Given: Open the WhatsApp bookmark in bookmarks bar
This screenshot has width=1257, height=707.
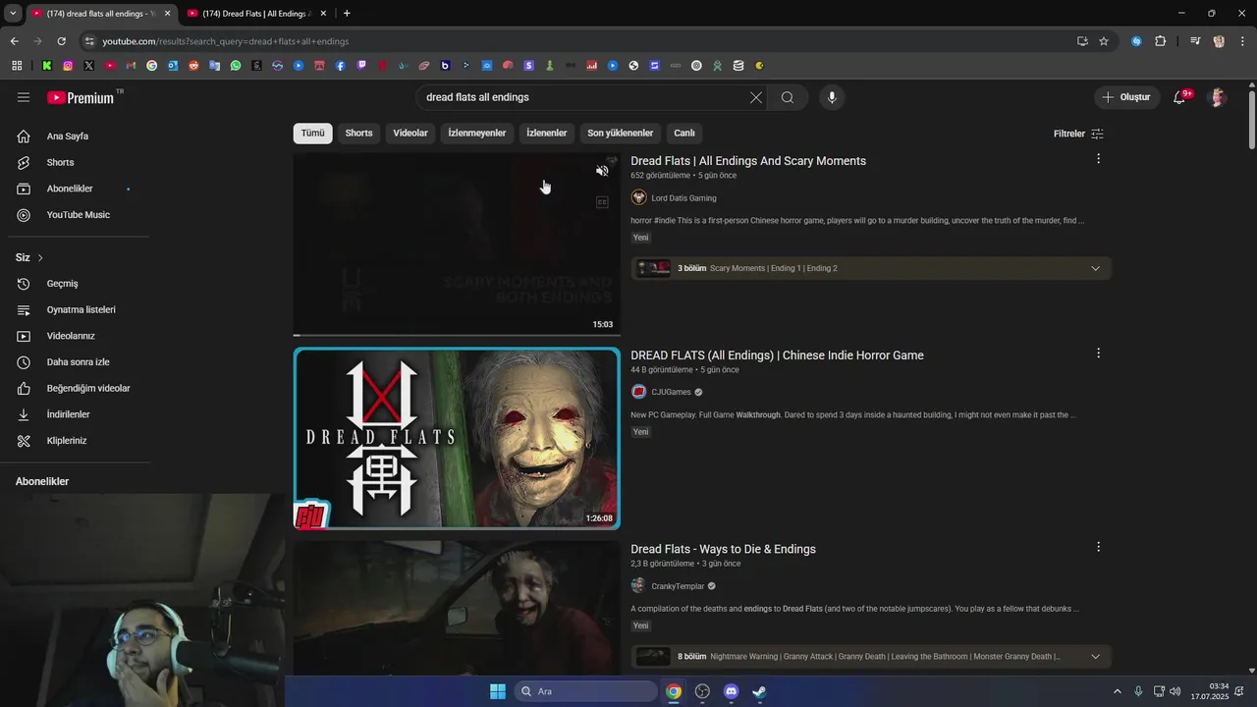Looking at the screenshot, I should click(x=236, y=66).
